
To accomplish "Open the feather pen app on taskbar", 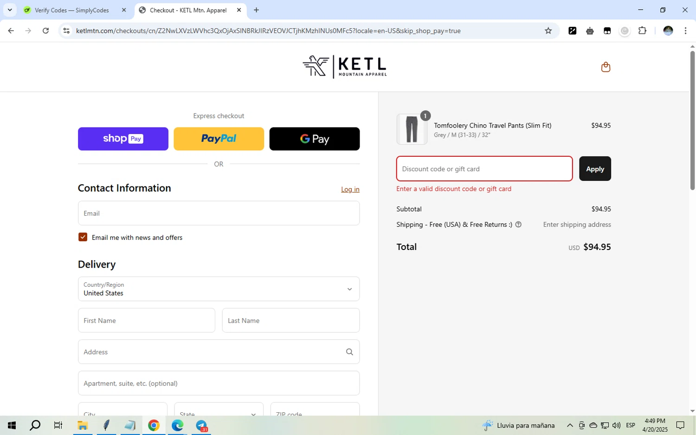I will click(106, 425).
